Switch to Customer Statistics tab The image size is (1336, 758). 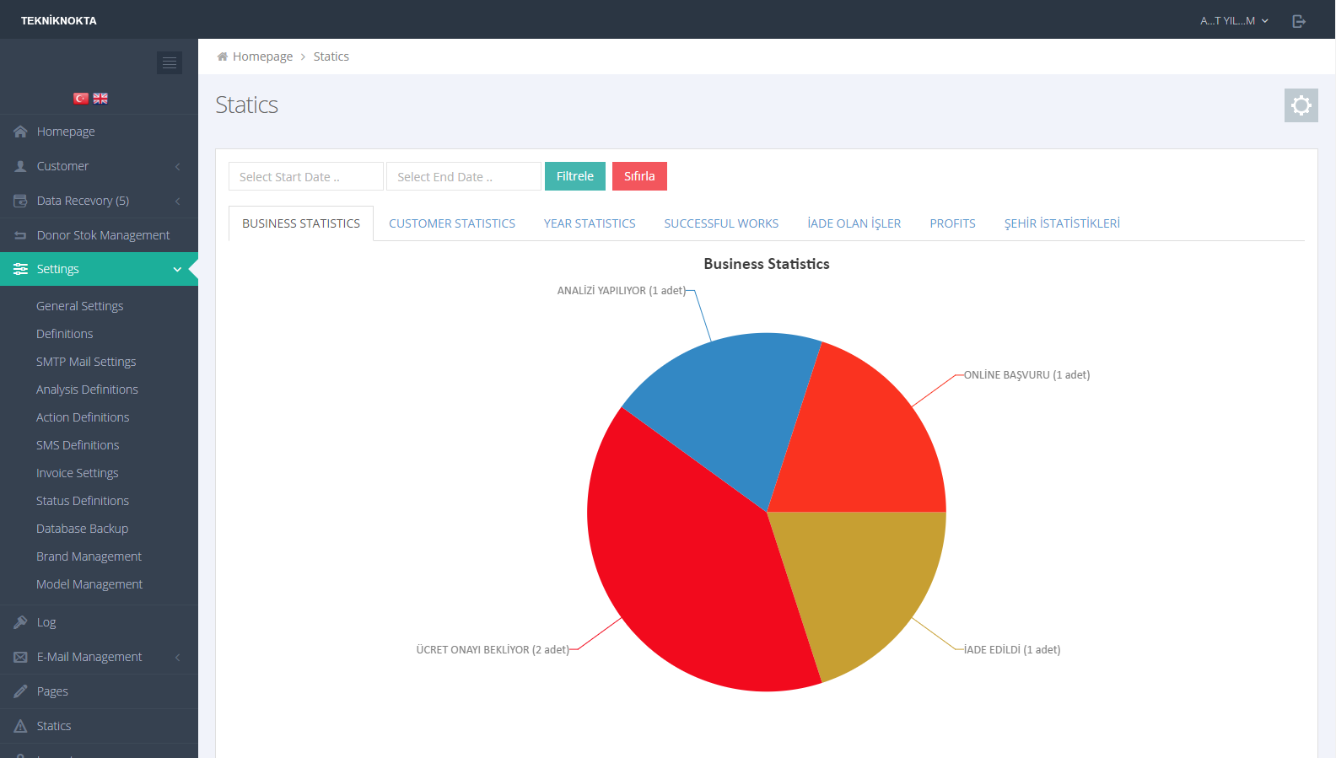coord(451,223)
